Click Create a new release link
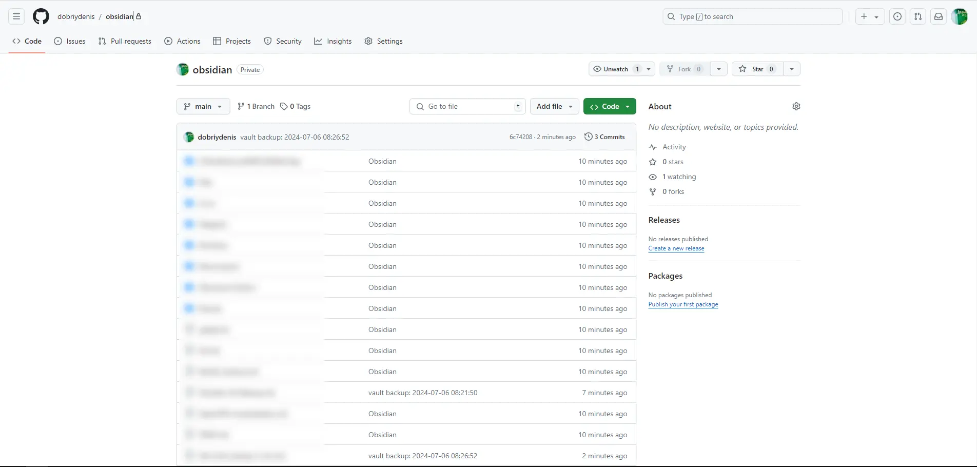 [676, 248]
